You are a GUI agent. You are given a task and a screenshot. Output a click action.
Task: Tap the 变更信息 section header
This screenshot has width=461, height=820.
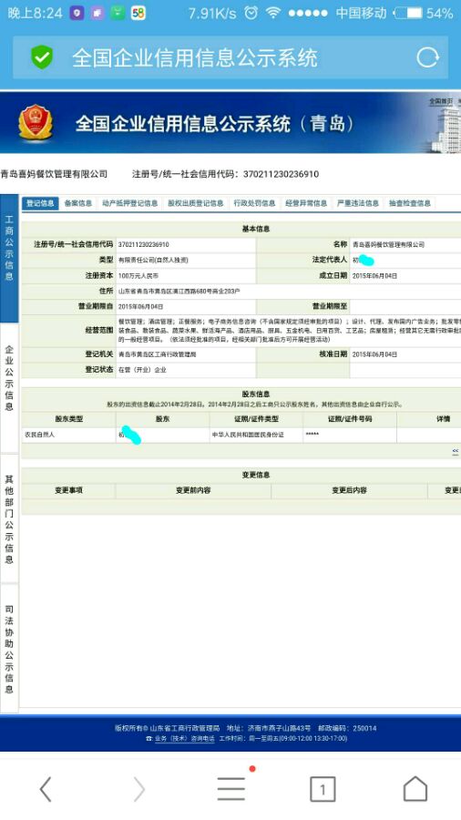click(x=256, y=475)
